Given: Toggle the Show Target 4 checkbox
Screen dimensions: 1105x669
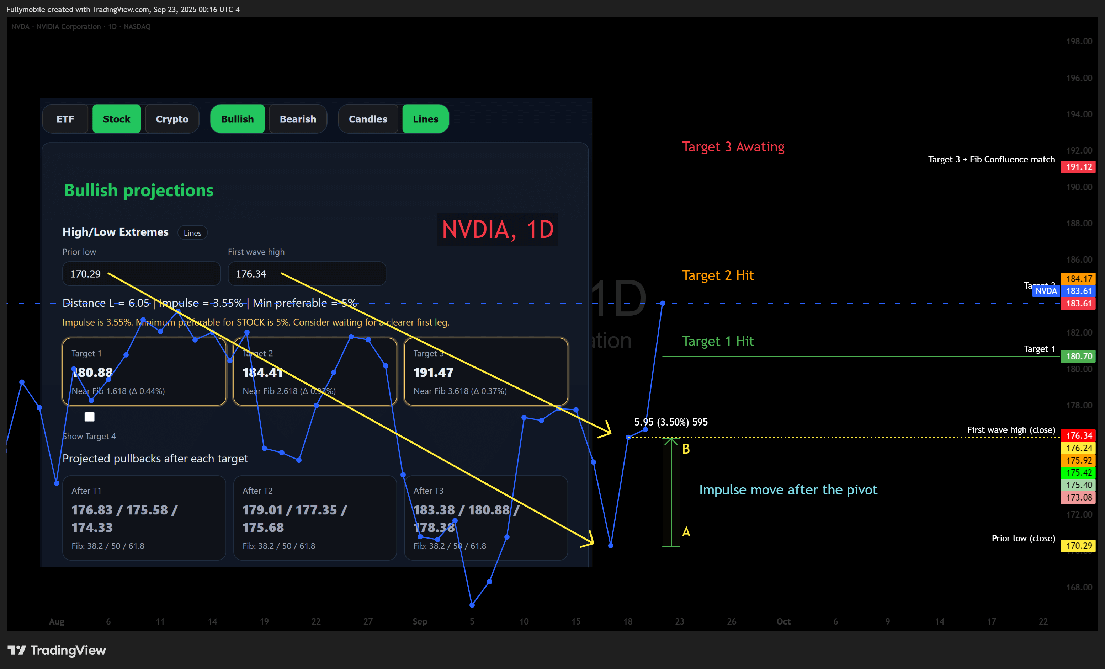Looking at the screenshot, I should [x=90, y=417].
